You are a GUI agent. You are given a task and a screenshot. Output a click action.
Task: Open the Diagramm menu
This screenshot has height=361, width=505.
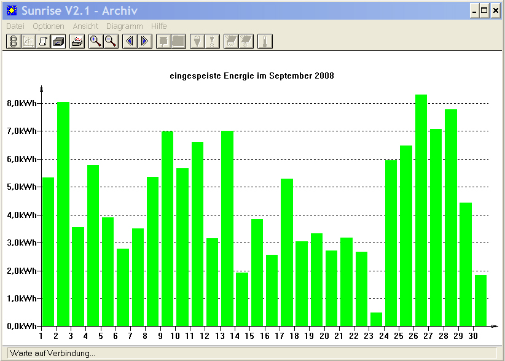click(125, 26)
